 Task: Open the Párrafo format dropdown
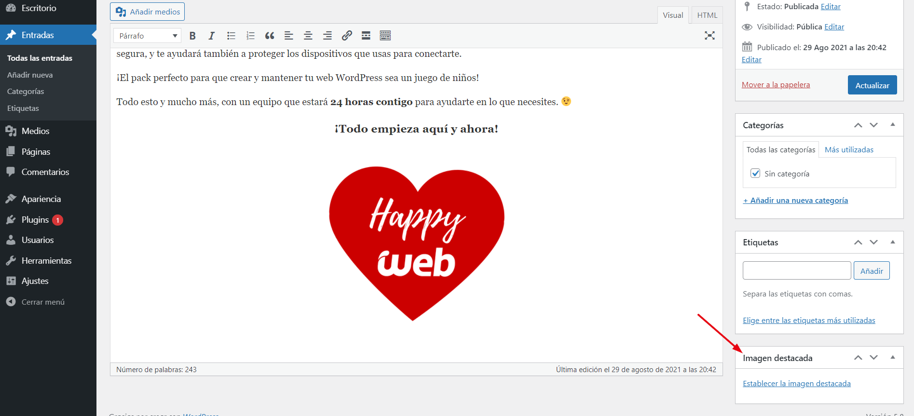coord(147,36)
